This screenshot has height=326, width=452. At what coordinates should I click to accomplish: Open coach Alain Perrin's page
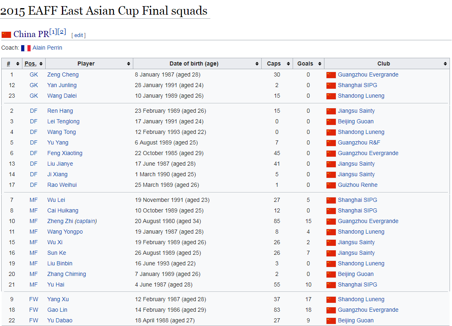coord(47,48)
